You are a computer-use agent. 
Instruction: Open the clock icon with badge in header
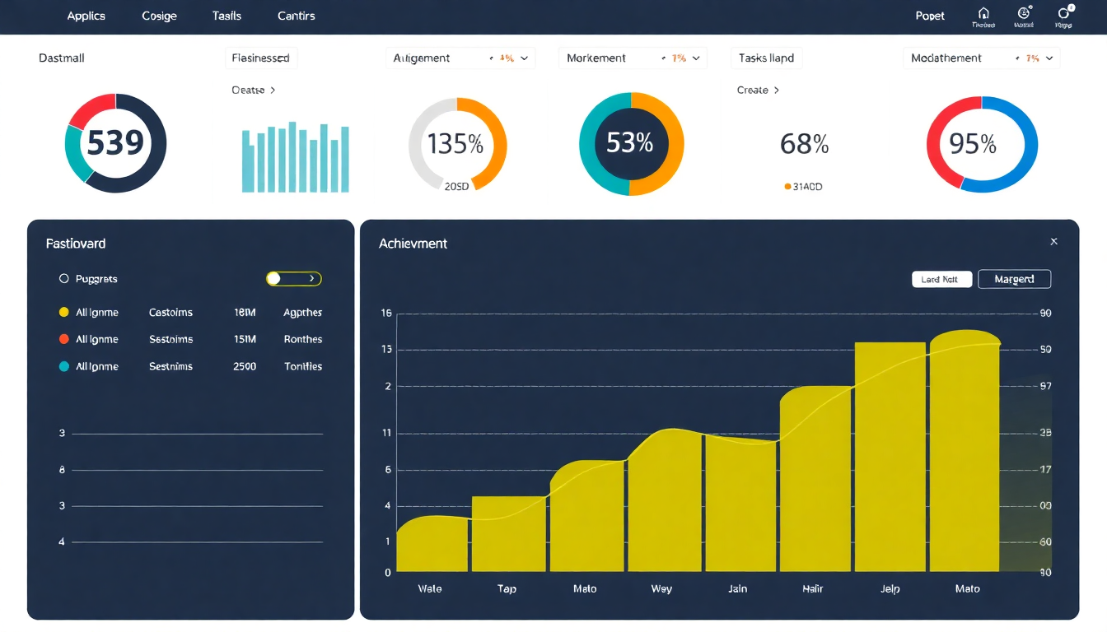[x=1024, y=13]
